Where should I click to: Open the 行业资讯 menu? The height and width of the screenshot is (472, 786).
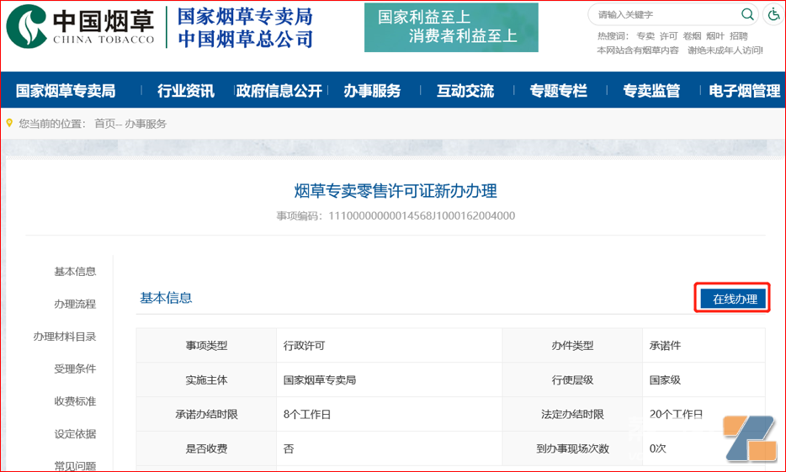(186, 91)
